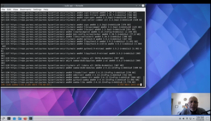This screenshot has width=211, height=121.
Task: Click the Get:113 cups-browsed line
Action: click(x=69, y=13)
